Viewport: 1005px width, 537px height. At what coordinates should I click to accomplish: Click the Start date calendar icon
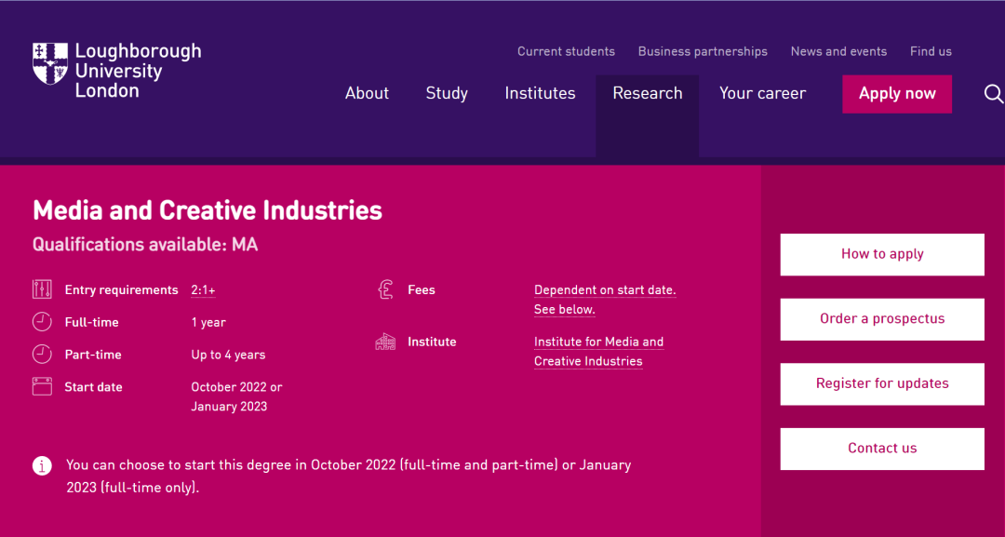pos(42,387)
